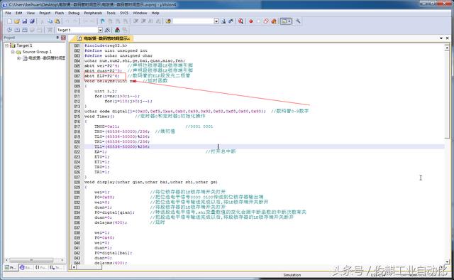Select the open C source editor tab
This screenshot has width=454, height=280.
(x=104, y=38)
